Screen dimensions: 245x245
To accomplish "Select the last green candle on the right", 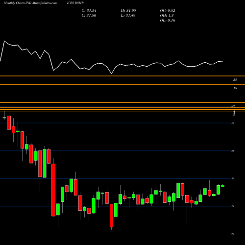I will [x=223, y=186].
